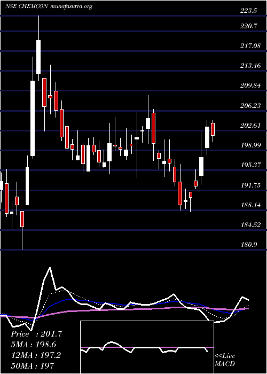Select the 223.5 price axis label
Viewport: 267px width, 374px height.
tap(248, 11)
